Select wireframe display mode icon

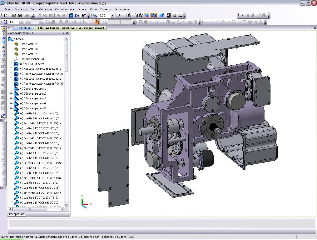tap(131, 15)
